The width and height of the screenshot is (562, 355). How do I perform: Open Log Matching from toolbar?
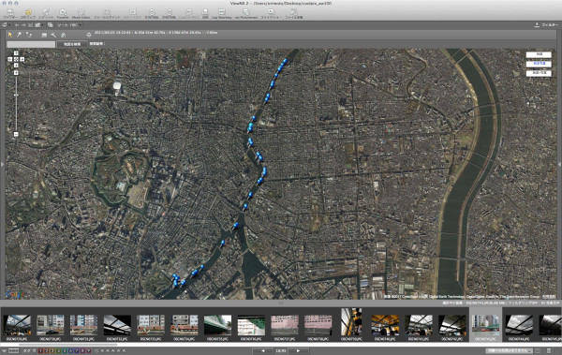point(221,14)
